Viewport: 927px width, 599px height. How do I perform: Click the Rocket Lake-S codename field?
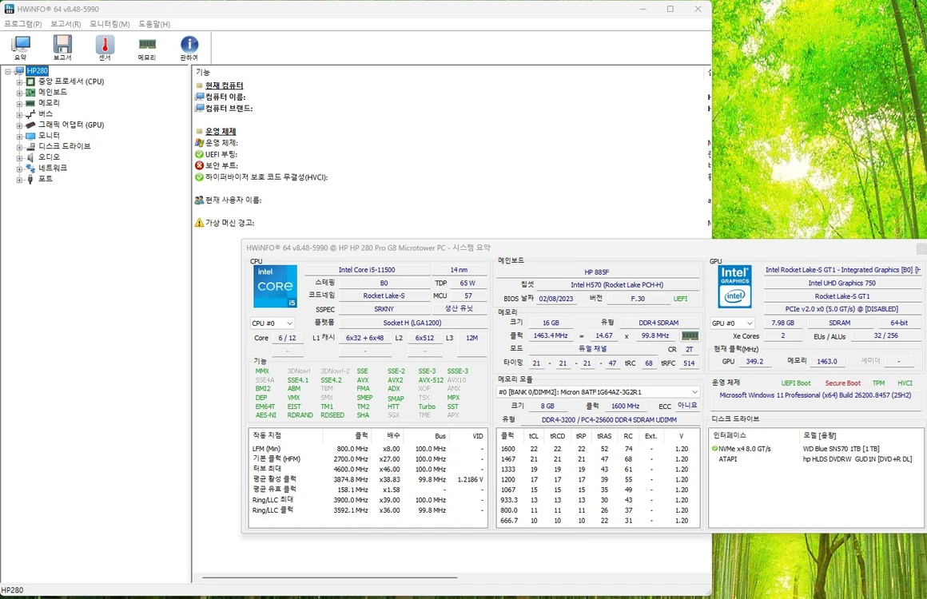(384, 296)
